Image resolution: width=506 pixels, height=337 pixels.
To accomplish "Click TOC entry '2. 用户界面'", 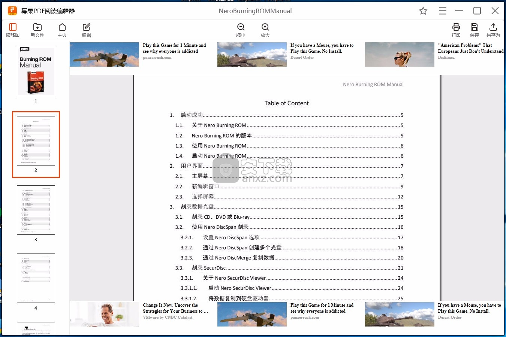I will point(286,166).
